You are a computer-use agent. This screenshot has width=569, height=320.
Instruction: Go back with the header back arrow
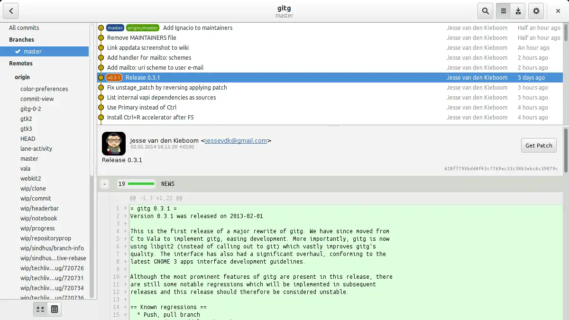11,11
